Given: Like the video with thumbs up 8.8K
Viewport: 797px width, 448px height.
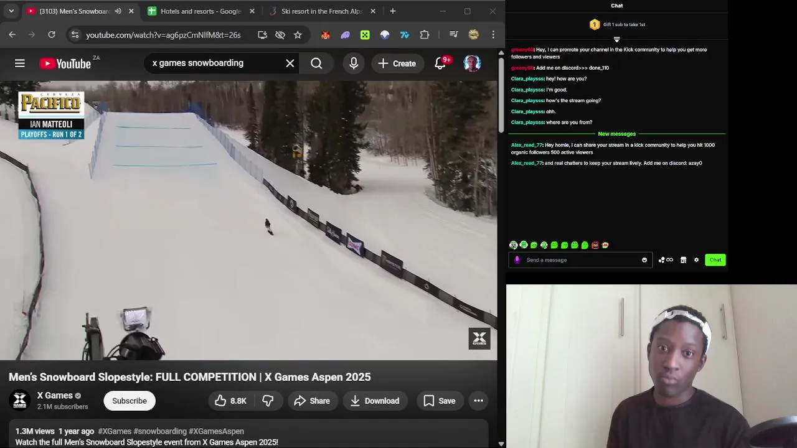Looking at the screenshot, I should (x=230, y=401).
